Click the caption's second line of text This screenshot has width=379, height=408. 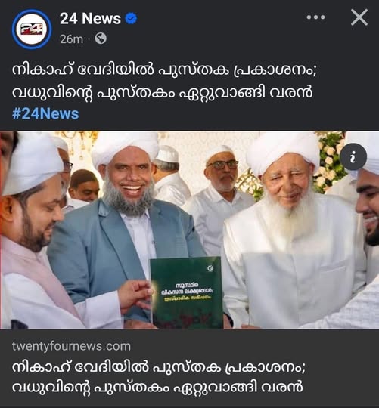[162, 93]
